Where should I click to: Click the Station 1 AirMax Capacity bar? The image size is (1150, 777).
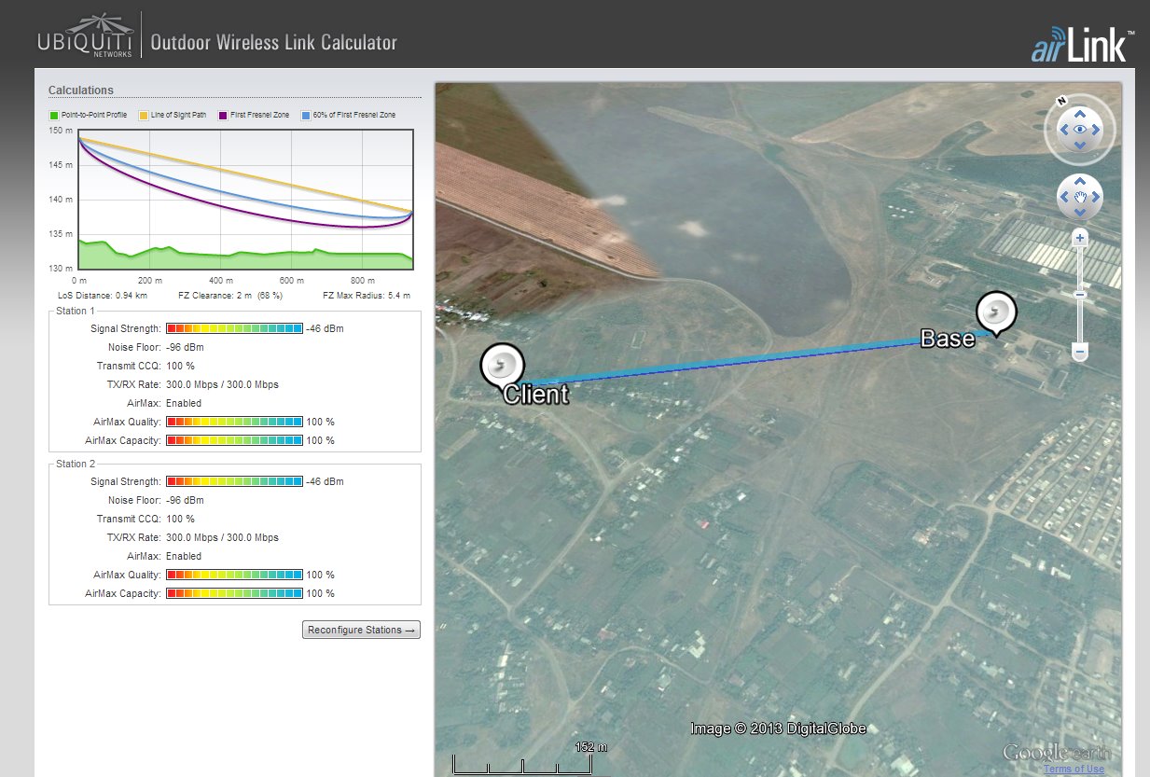(234, 440)
